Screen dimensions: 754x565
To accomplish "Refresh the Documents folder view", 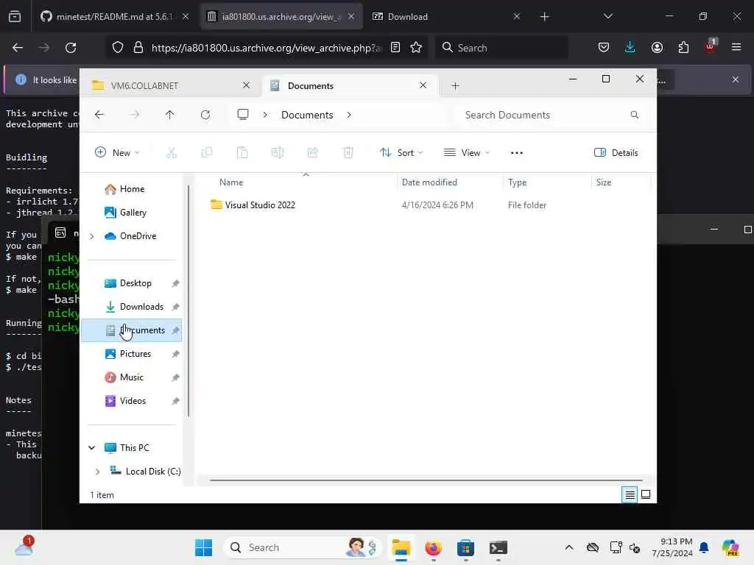I will [x=205, y=115].
